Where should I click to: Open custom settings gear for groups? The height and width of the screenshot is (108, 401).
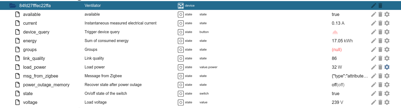click(387, 49)
